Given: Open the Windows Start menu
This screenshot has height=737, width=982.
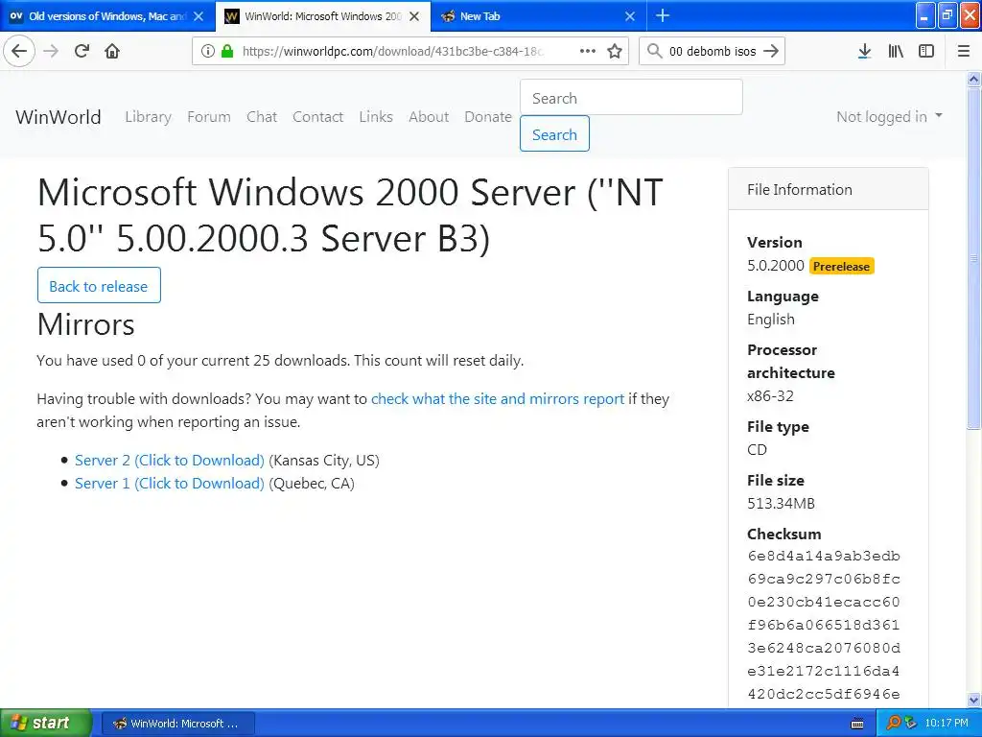Looking at the screenshot, I should 45,723.
